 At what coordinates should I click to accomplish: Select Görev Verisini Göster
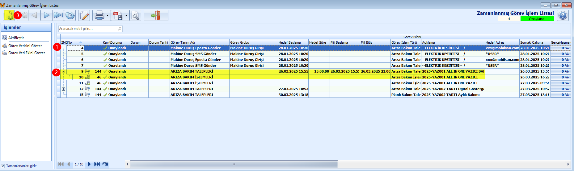tap(25, 46)
